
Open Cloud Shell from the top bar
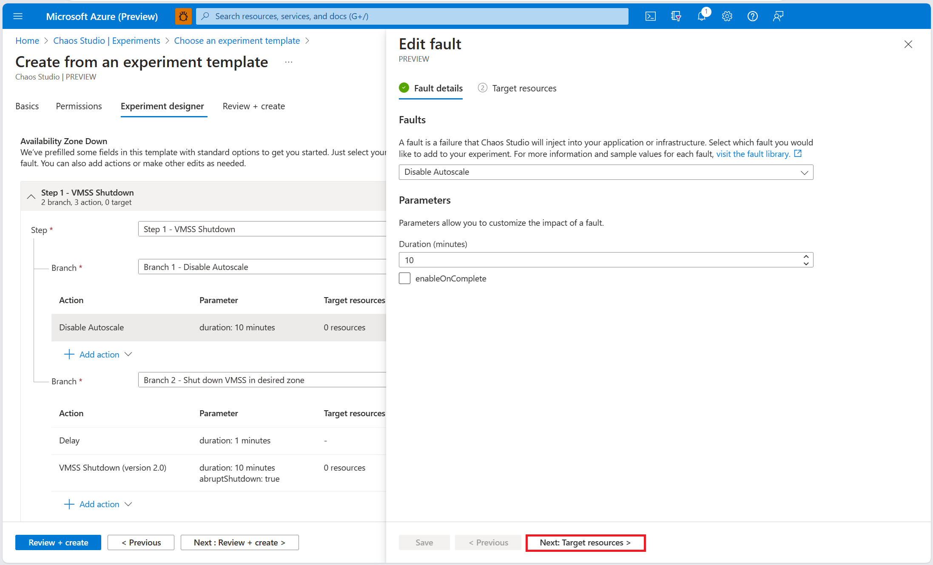pos(650,16)
